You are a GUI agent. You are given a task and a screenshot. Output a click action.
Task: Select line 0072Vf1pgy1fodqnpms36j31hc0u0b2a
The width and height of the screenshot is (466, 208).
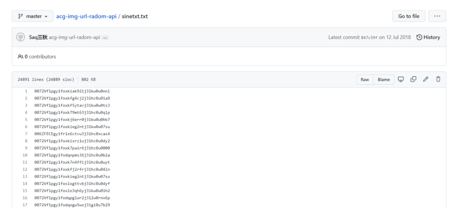(72, 155)
